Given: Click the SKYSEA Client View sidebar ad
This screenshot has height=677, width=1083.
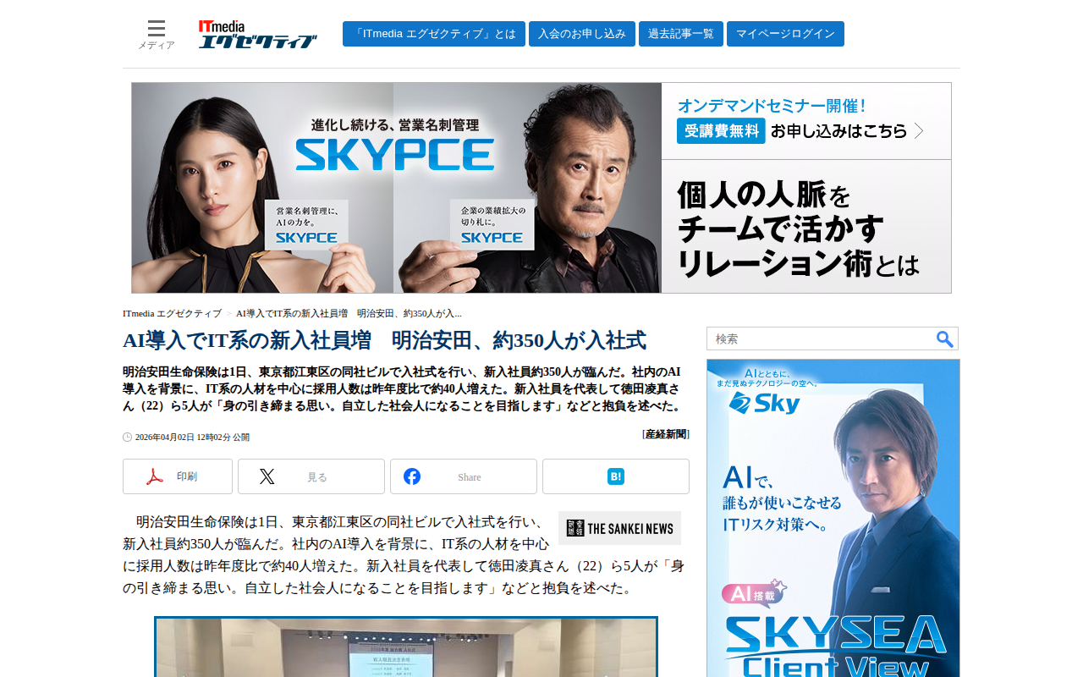Looking at the screenshot, I should click(x=833, y=518).
